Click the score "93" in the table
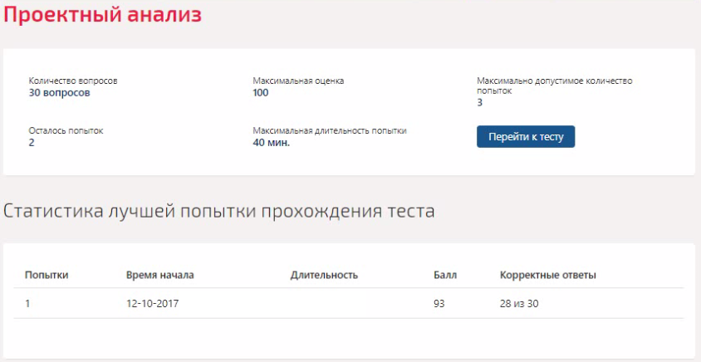 [439, 304]
